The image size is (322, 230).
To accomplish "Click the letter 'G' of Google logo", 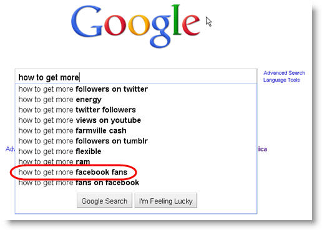I will [86, 22].
